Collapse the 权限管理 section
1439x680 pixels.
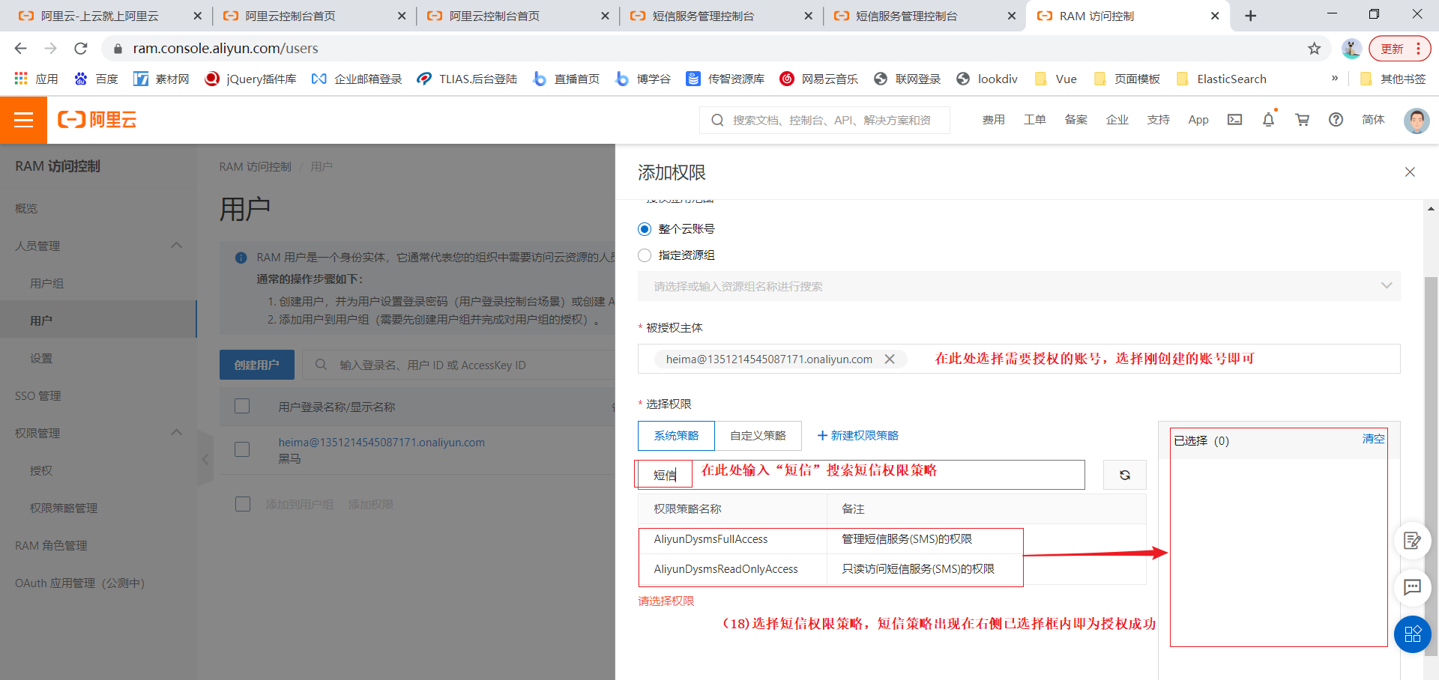coord(177,433)
